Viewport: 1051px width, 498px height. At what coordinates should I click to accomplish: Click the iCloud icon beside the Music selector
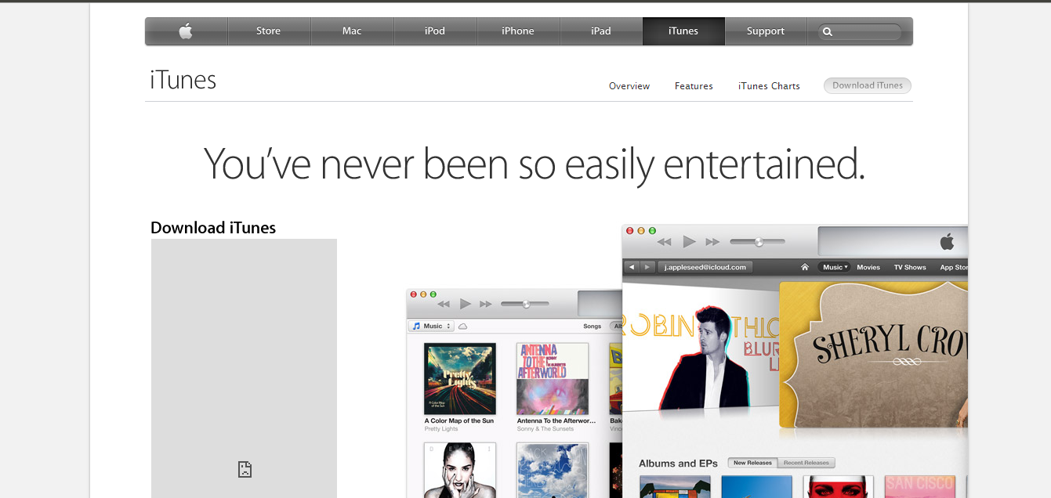click(462, 326)
